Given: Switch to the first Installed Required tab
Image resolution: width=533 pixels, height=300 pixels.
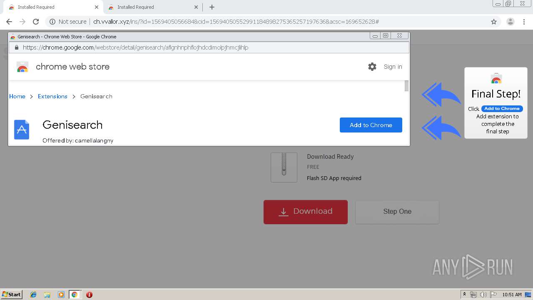Looking at the screenshot, I should pos(53,7).
